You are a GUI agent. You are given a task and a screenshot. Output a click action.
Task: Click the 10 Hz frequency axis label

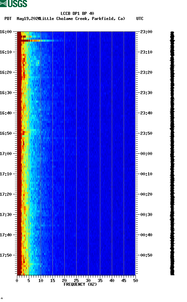(41, 281)
